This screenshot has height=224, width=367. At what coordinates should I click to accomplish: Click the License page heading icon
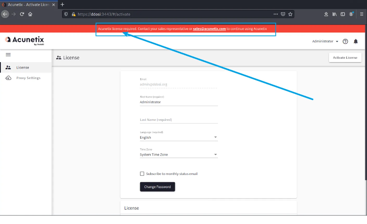(59, 57)
